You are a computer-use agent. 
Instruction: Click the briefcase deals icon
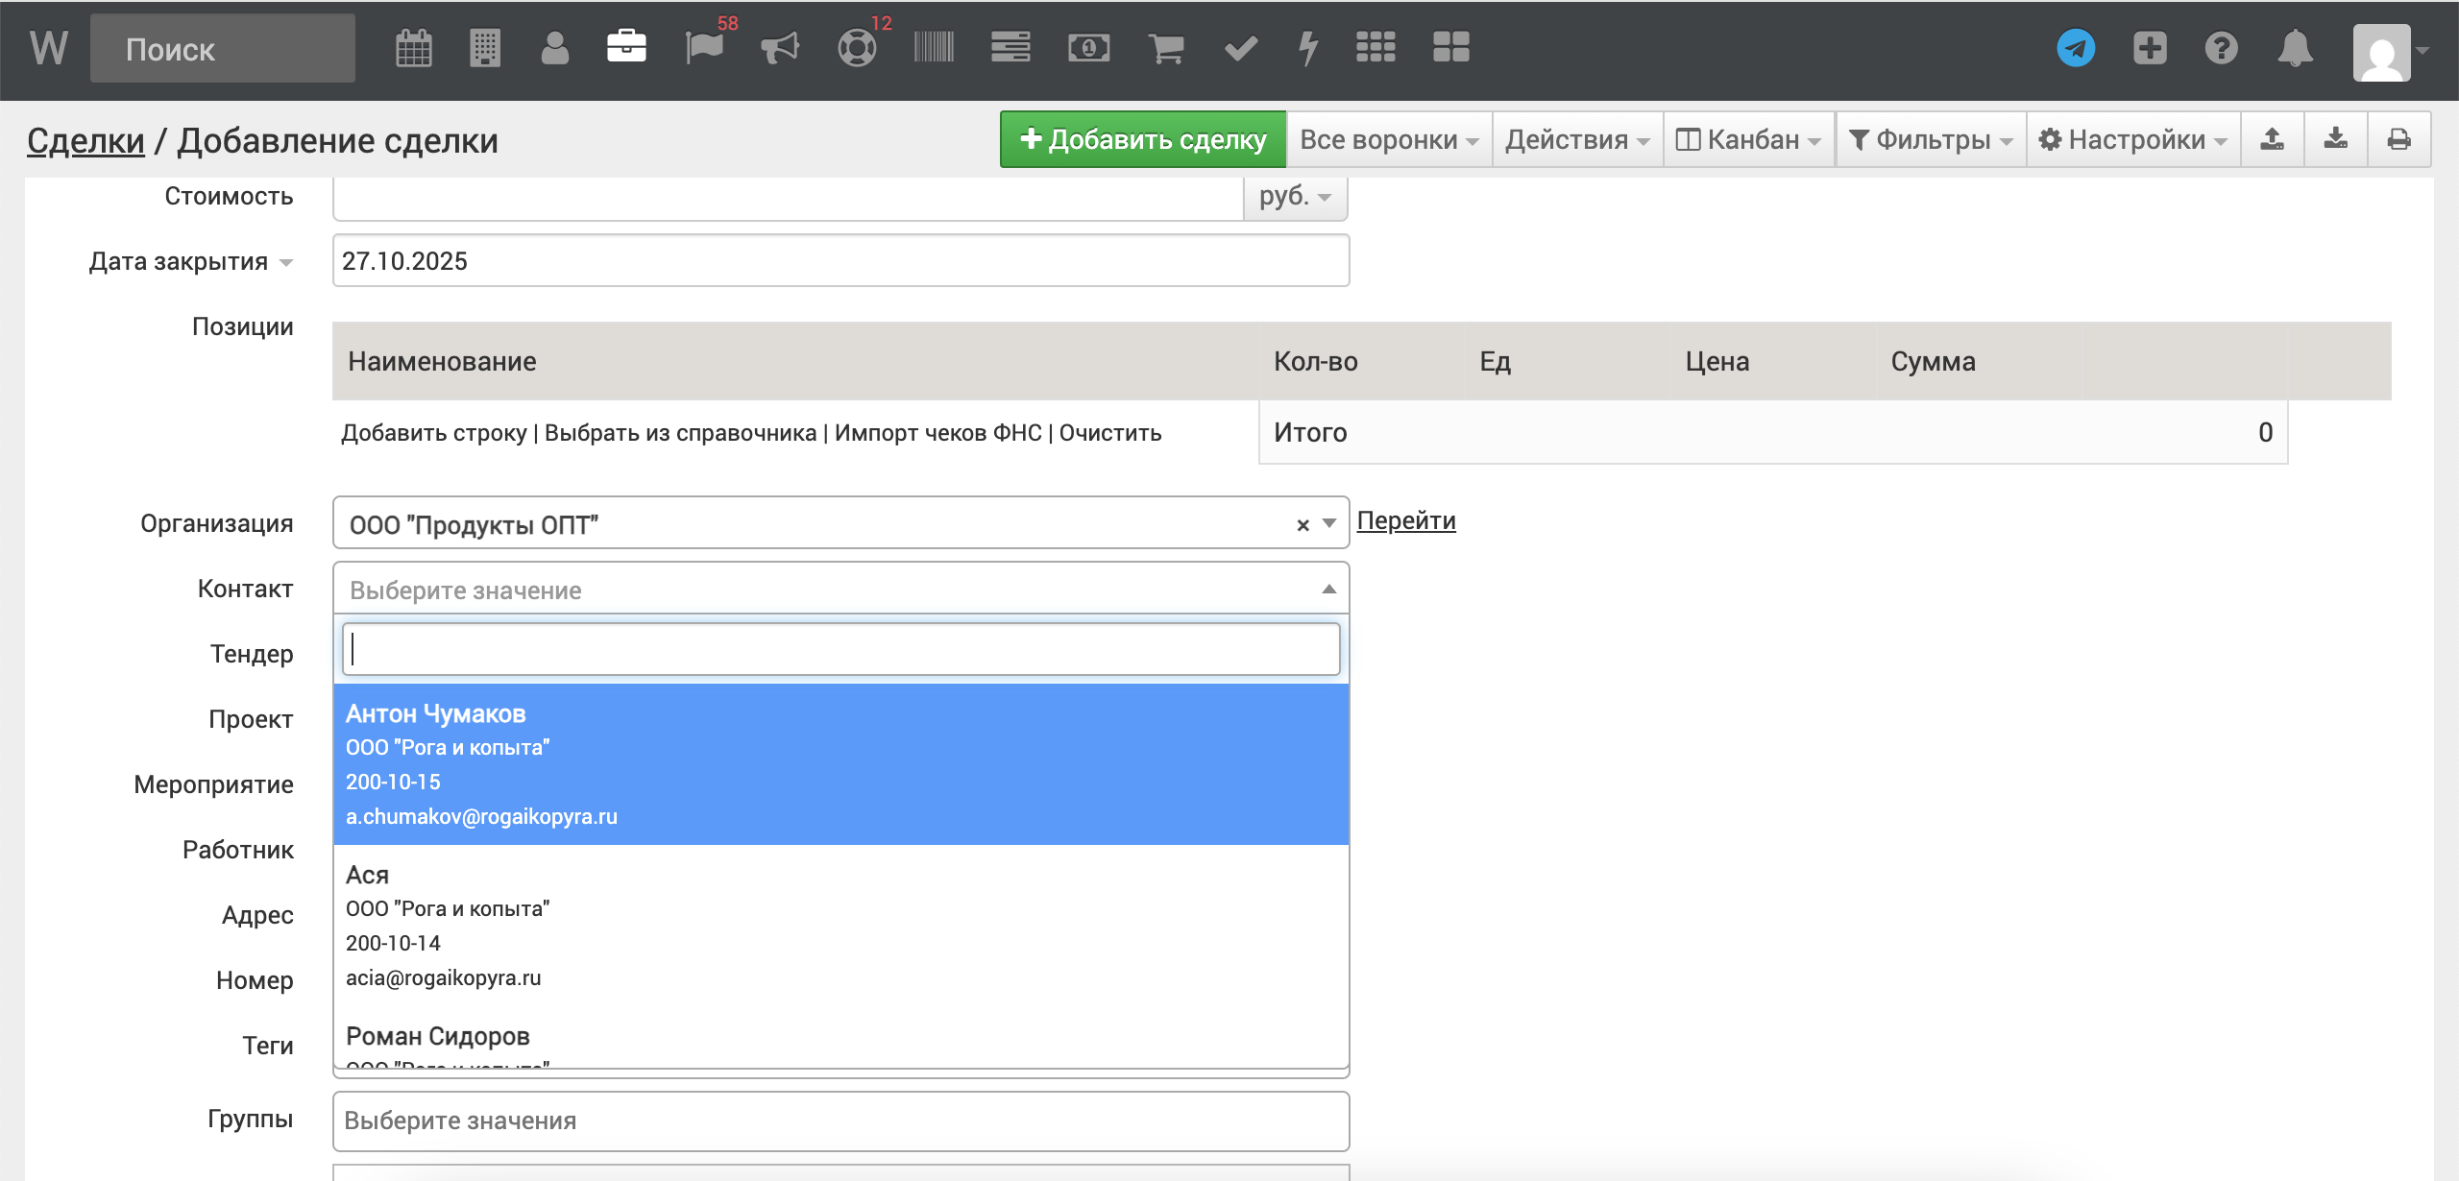[x=626, y=47]
